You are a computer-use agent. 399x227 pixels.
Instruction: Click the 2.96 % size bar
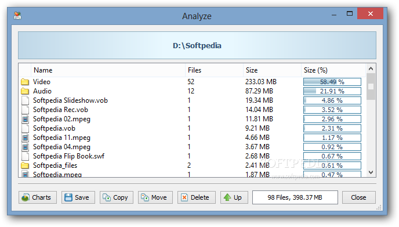pos(332,119)
